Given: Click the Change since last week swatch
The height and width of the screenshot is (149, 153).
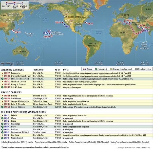Looking at the screenshot, I should click(111, 69).
